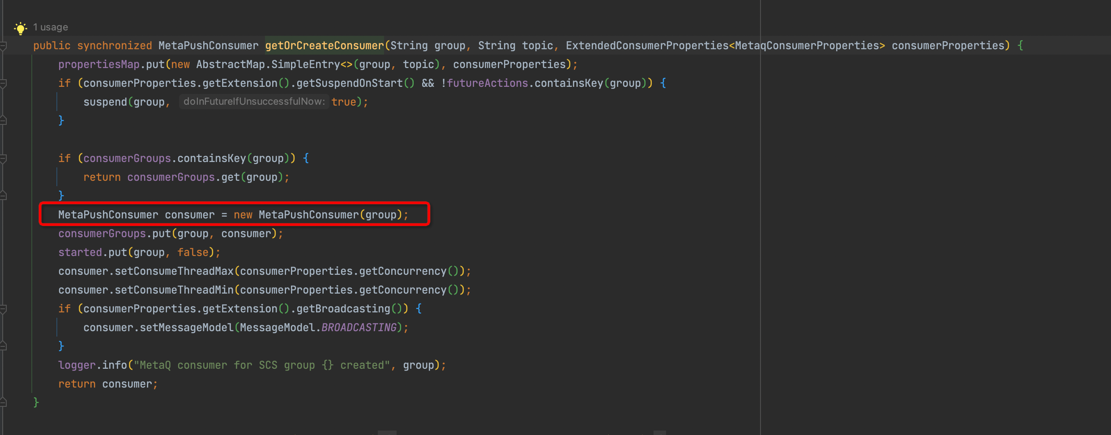Click the BROADCASTING enum constant
This screenshot has width=1111, height=435.
point(359,328)
